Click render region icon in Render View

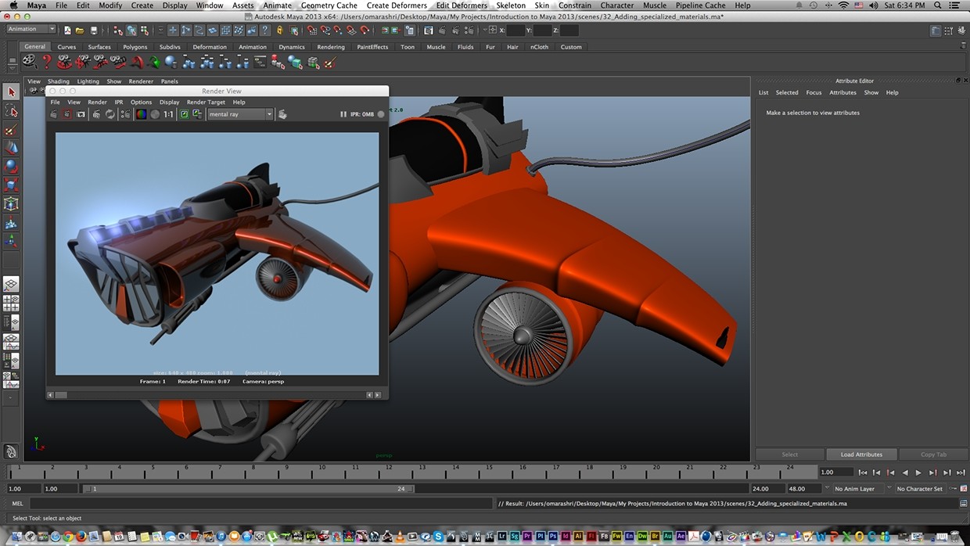pos(67,114)
